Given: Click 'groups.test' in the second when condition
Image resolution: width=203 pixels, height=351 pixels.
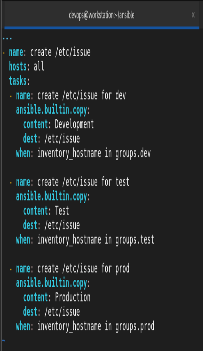Looking at the screenshot, I should click(135, 240).
